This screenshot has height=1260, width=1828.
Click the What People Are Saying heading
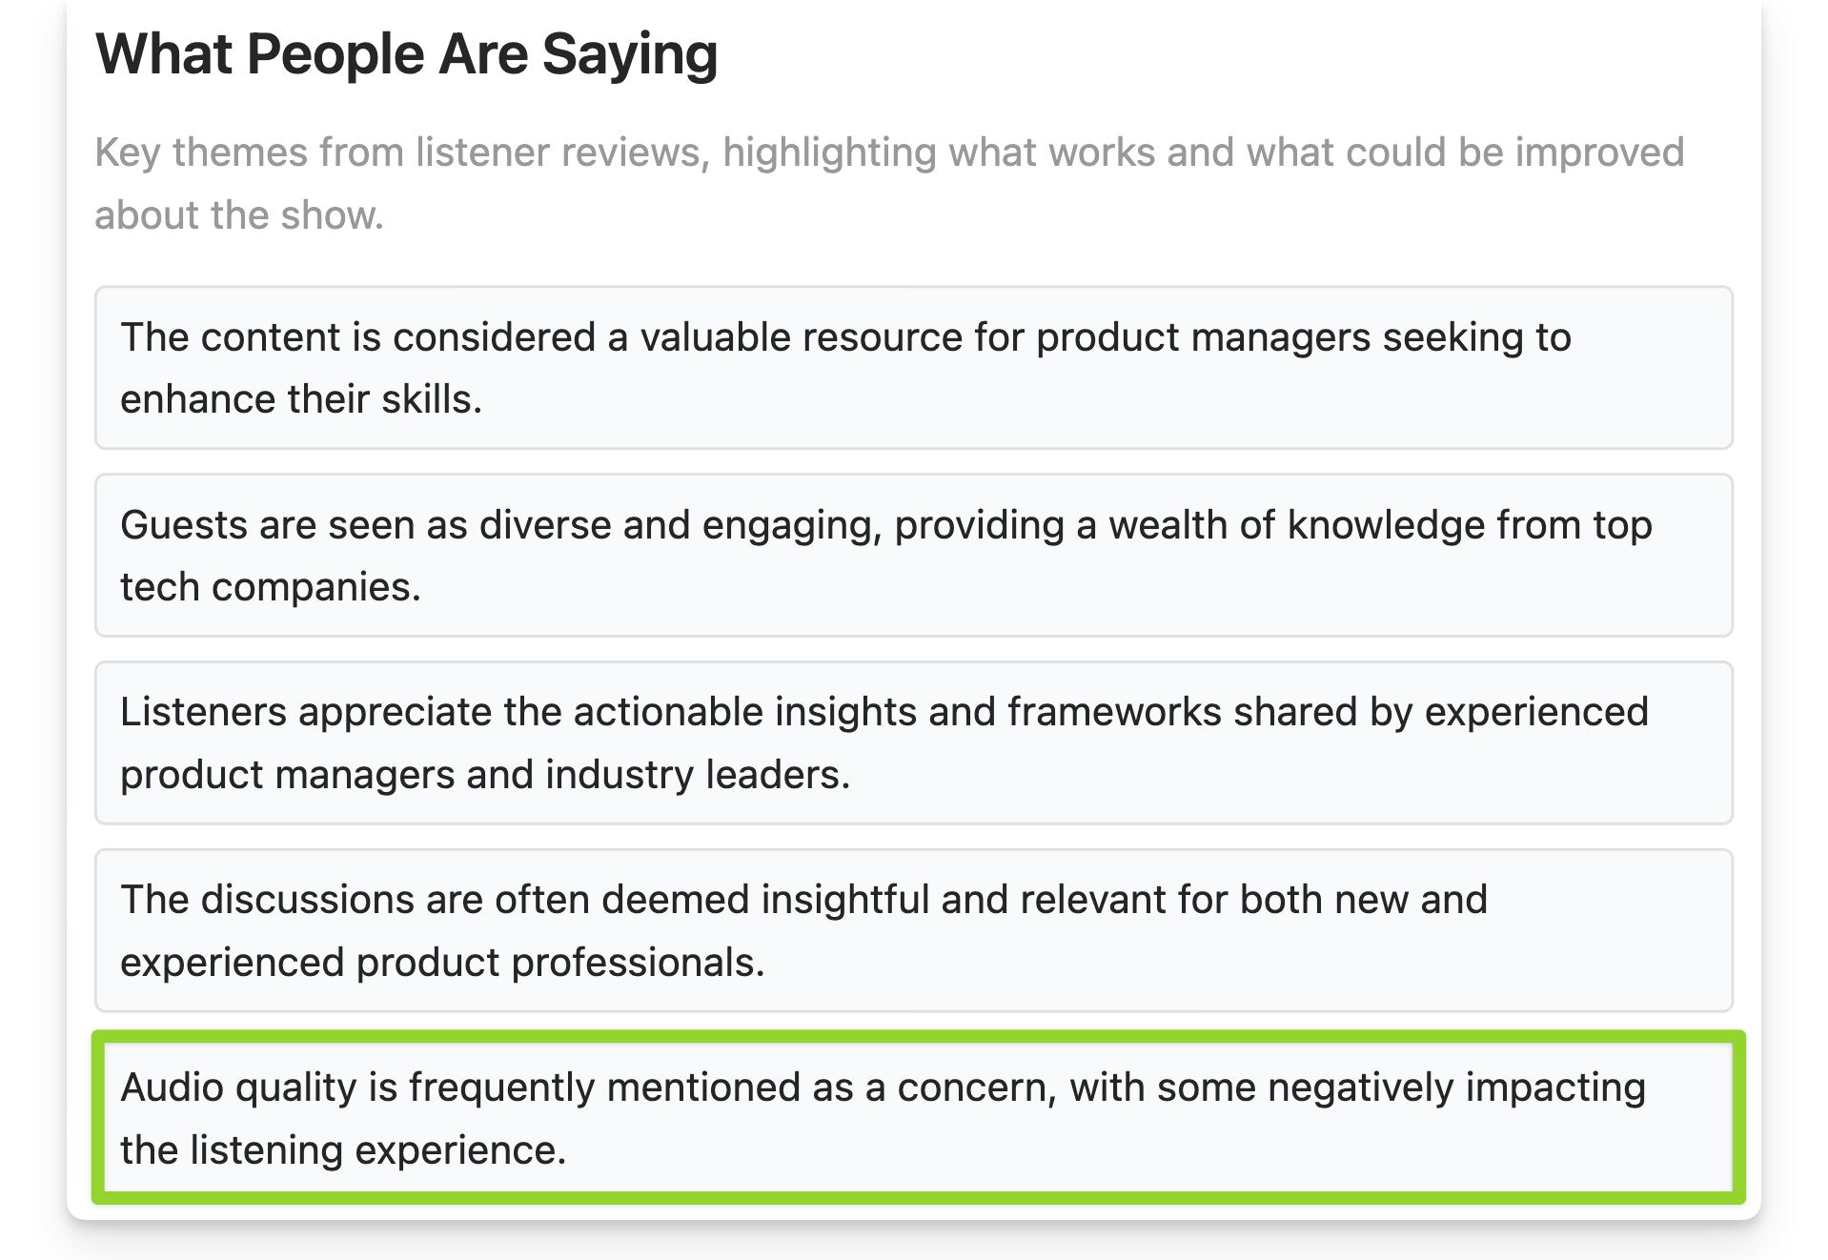[x=406, y=54]
